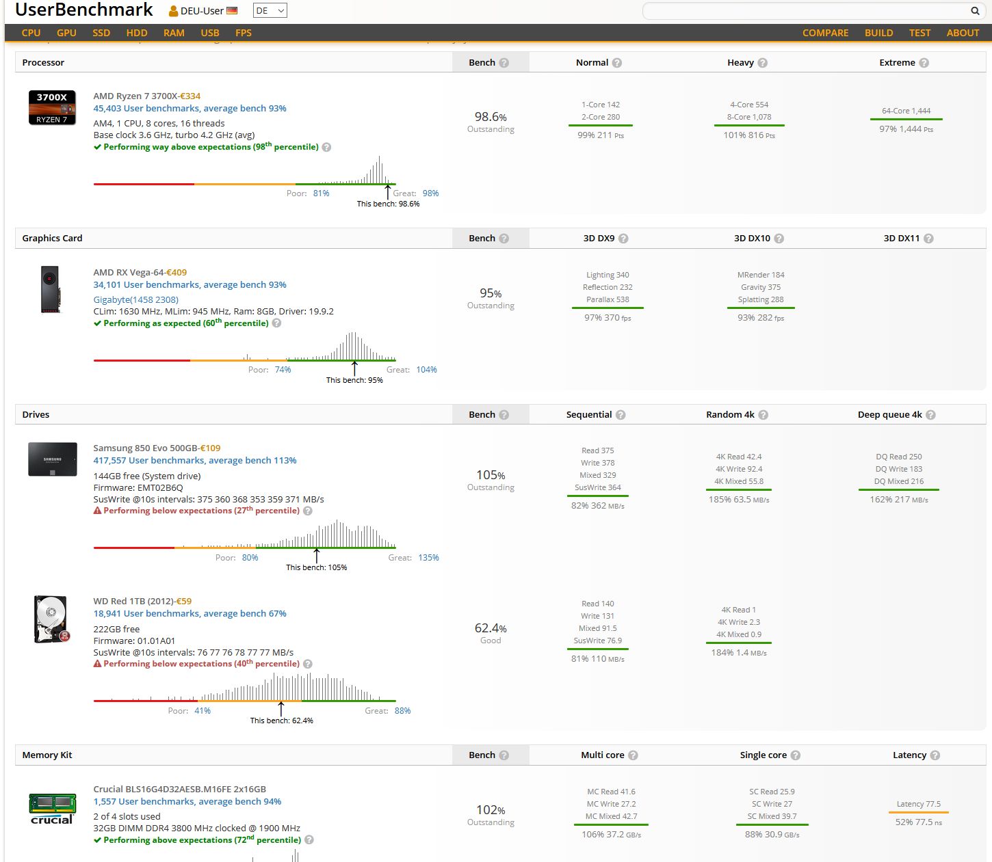Click help icon next to 3D DX9

[x=623, y=239]
